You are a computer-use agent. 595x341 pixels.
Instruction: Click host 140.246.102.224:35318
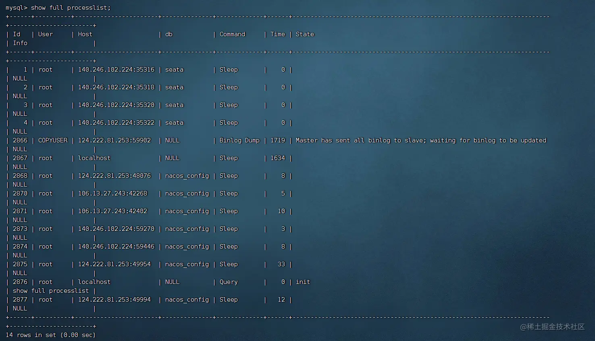116,87
